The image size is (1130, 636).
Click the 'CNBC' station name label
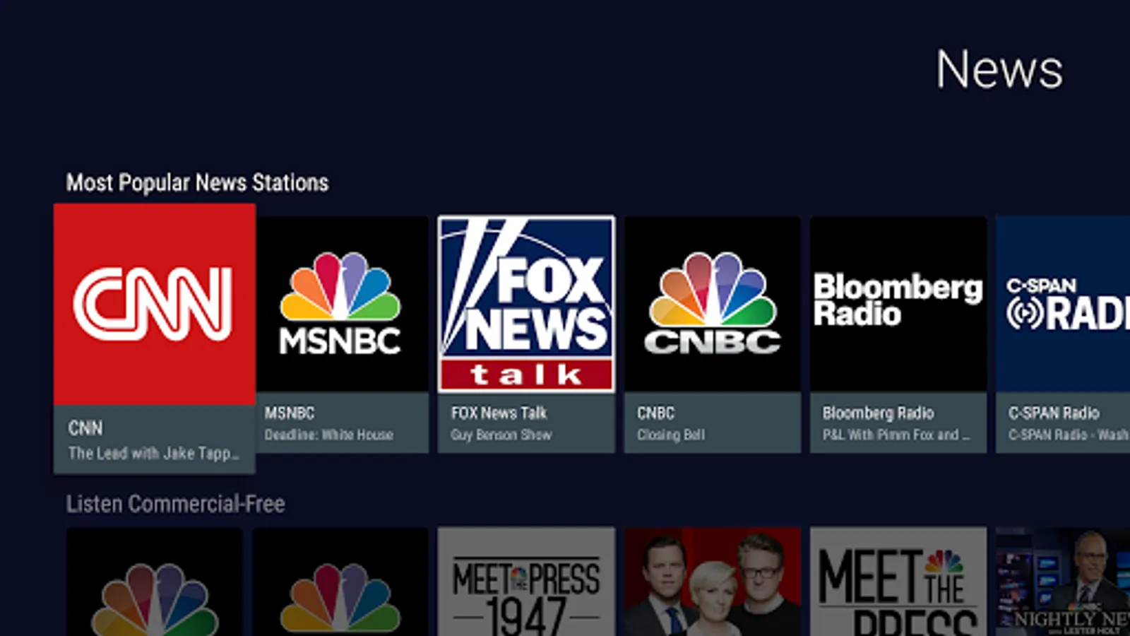point(656,413)
